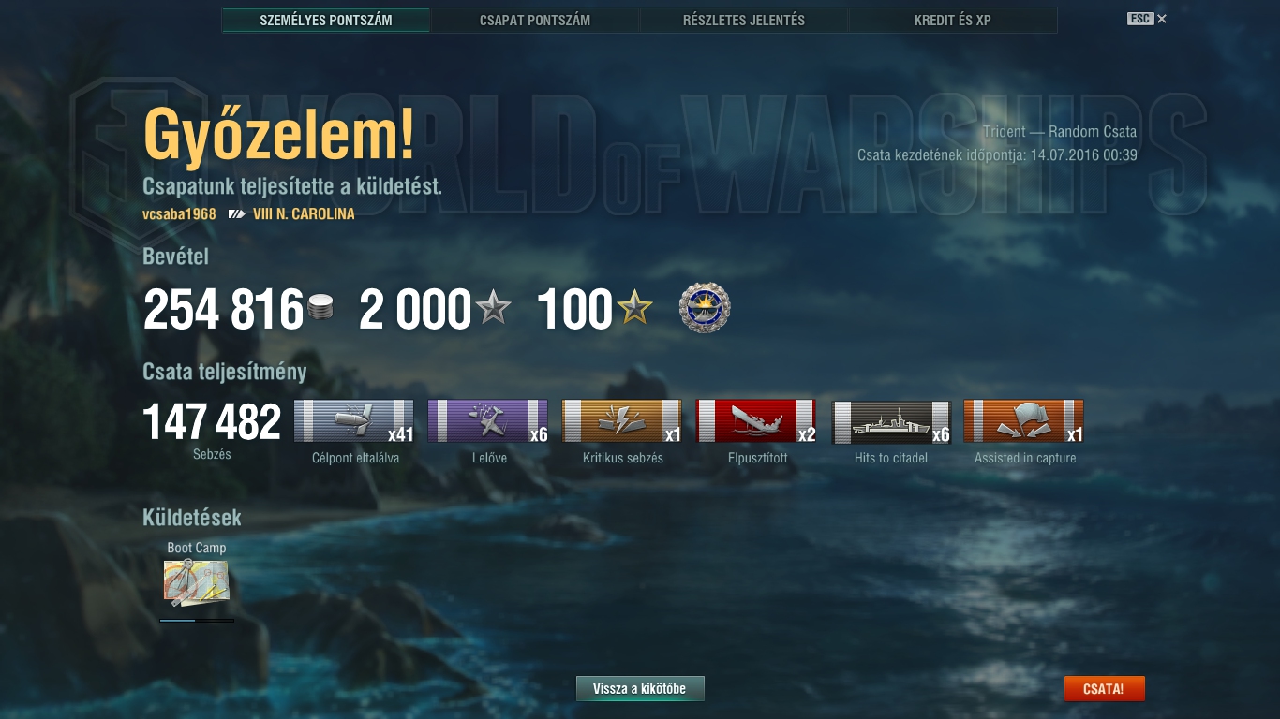
Task: Click the silver credits coin icon
Action: point(320,308)
